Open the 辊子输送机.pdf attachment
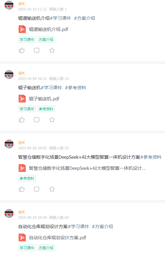165x254 pixels. click(x=44, y=99)
